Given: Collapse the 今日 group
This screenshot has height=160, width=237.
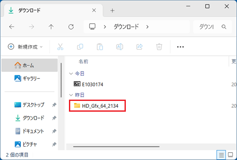Looking at the screenshot, I should [x=71, y=74].
